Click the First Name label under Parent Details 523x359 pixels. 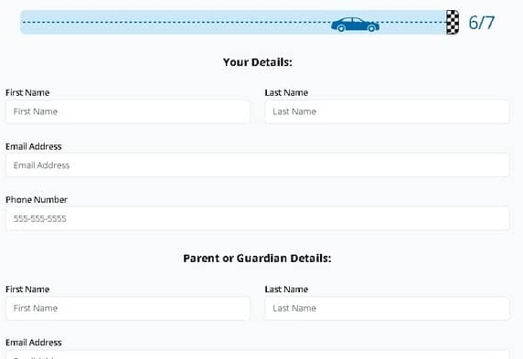[x=27, y=290]
